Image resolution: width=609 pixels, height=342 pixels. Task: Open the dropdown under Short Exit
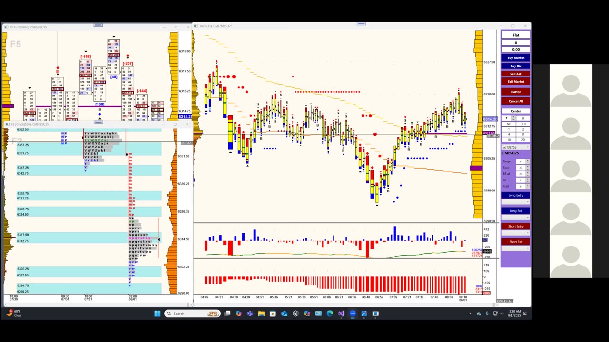pos(516,248)
